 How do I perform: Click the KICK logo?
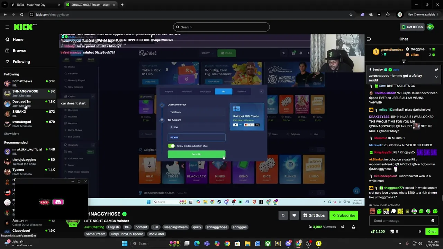coord(25,27)
